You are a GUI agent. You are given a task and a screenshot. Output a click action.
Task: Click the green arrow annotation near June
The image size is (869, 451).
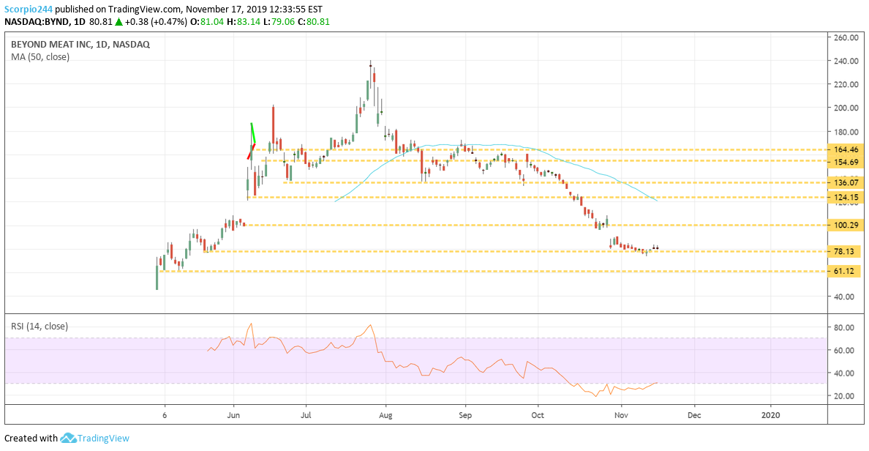[252, 133]
